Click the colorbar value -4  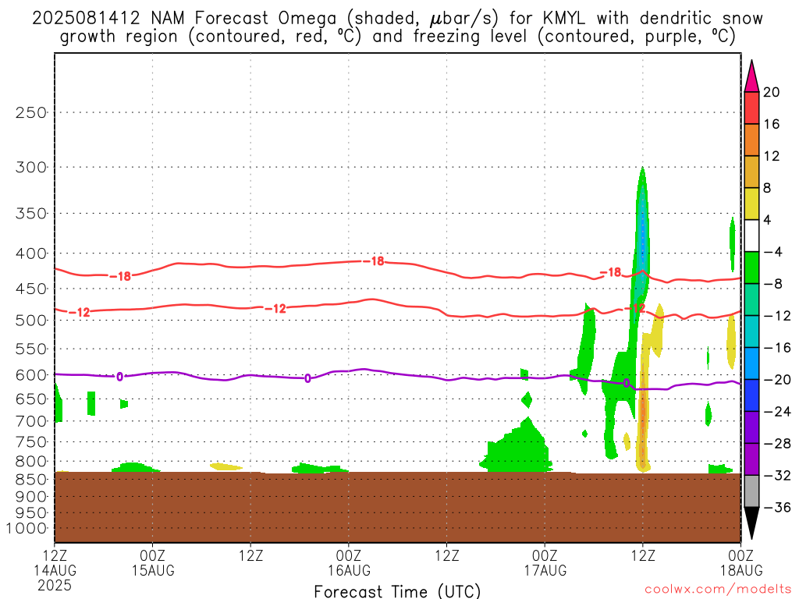coord(773,252)
